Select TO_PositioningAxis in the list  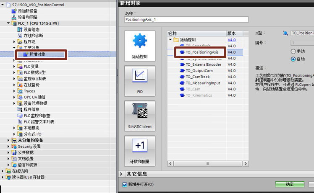coord(202,52)
